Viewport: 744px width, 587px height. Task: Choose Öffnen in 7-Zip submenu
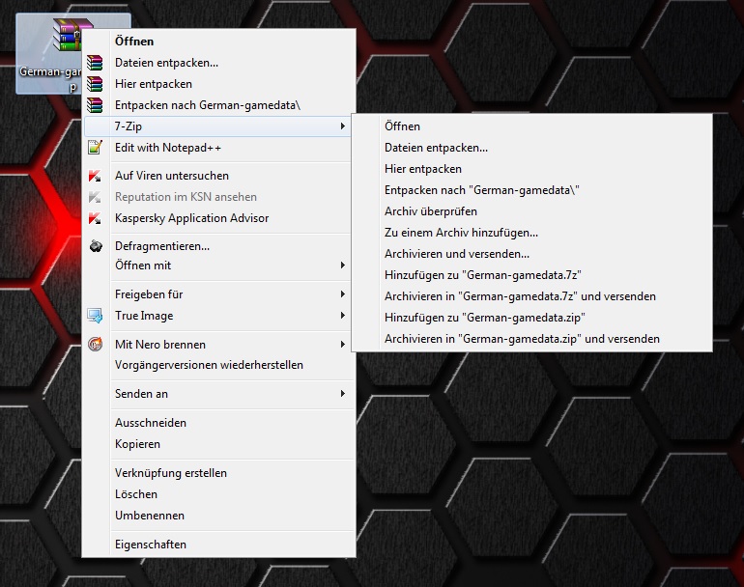pos(531,126)
